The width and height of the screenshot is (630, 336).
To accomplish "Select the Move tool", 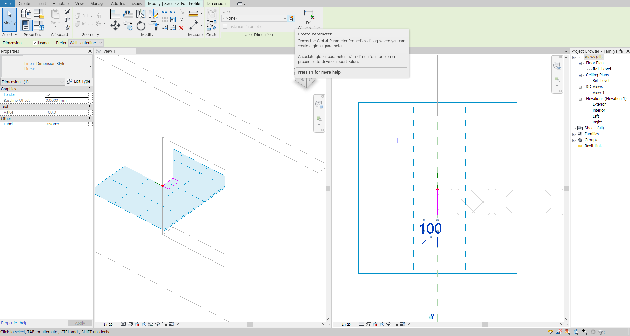I will coord(115,25).
